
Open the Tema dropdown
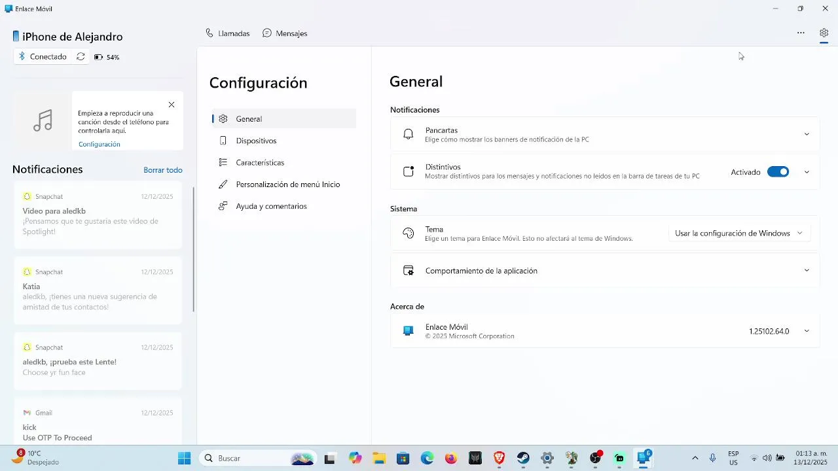click(x=739, y=234)
